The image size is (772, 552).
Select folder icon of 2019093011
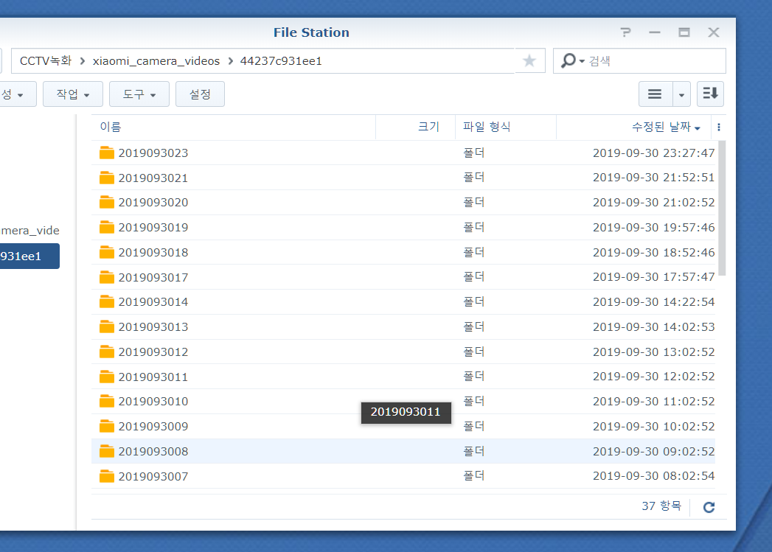click(106, 377)
